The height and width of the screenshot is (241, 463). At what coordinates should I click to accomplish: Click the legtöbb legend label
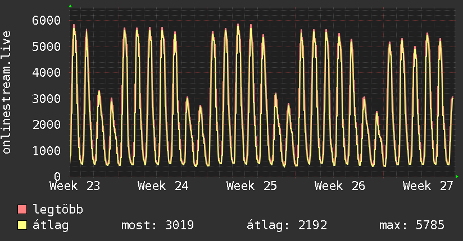[x=58, y=210]
